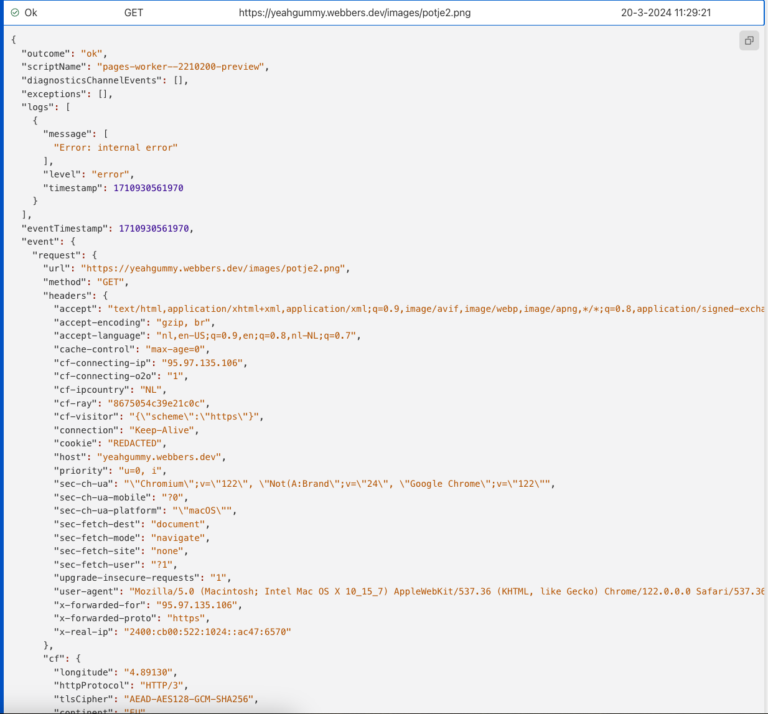Click the request URL ending in potje2.png
The image size is (768, 714).
click(355, 12)
